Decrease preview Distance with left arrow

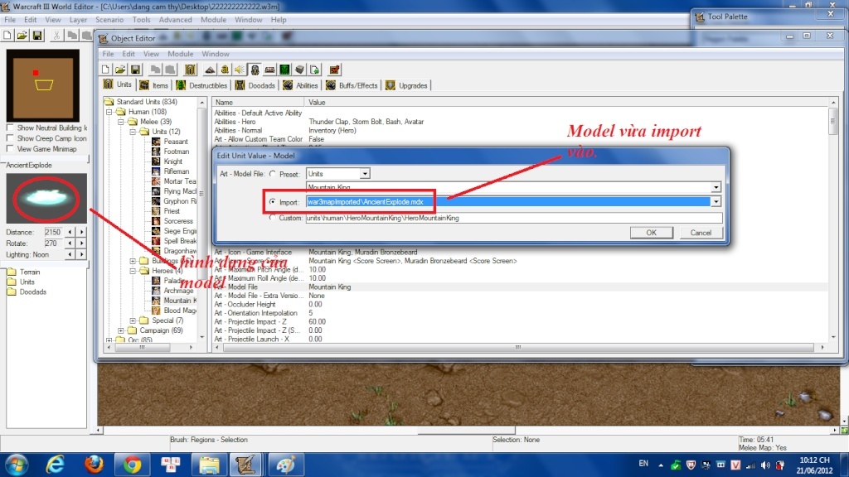(70, 232)
